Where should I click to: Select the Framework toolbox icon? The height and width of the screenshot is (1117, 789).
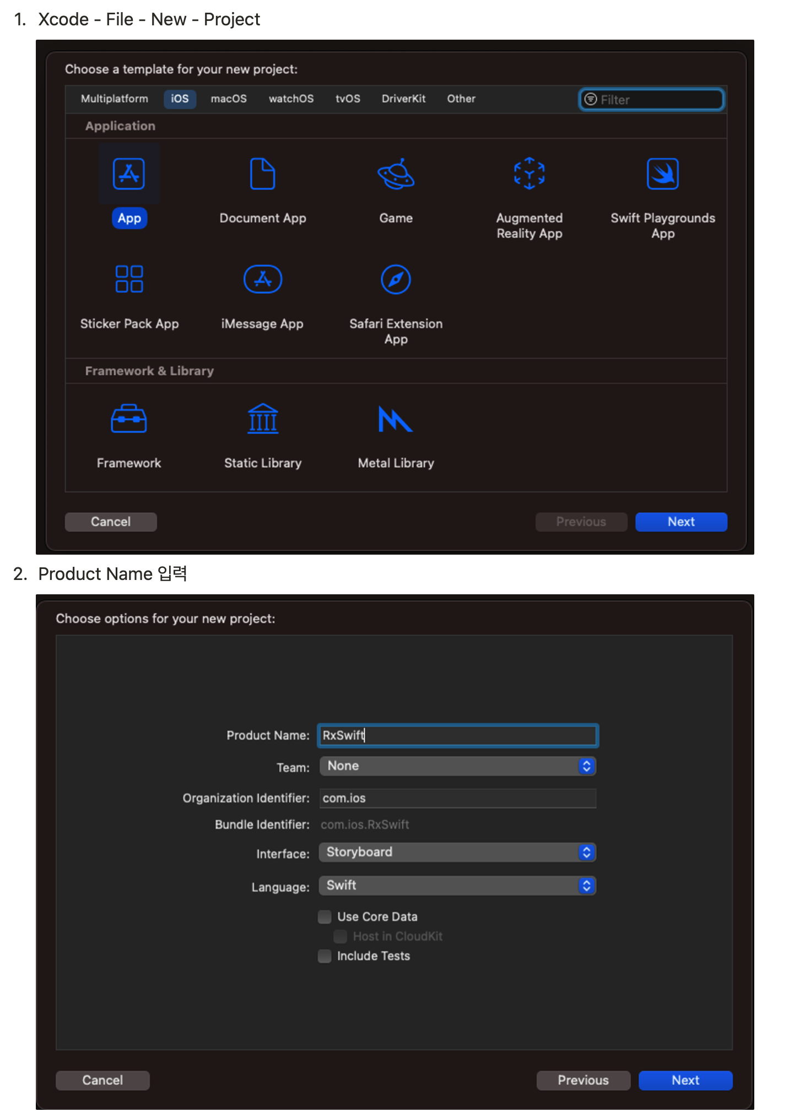(x=129, y=419)
